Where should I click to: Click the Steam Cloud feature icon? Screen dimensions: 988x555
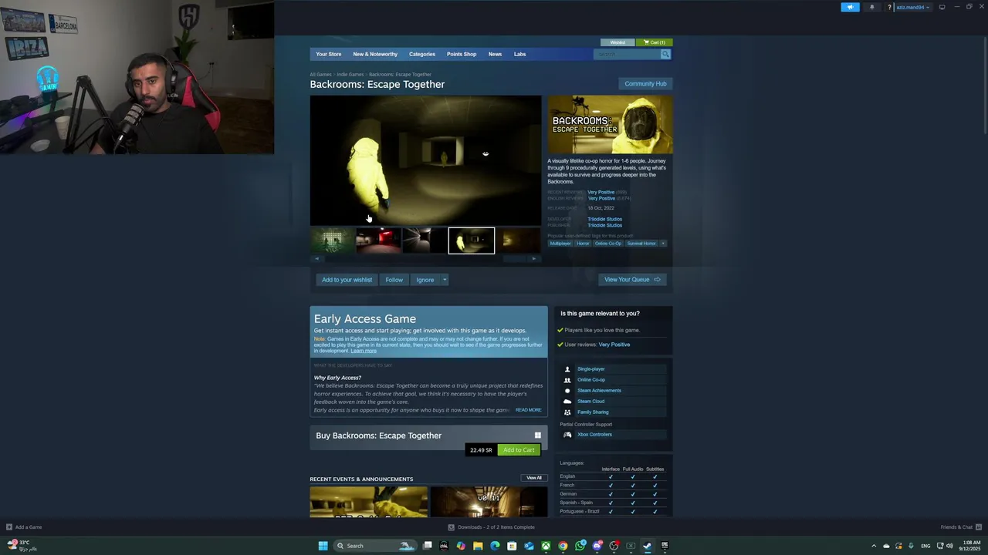[567, 402]
